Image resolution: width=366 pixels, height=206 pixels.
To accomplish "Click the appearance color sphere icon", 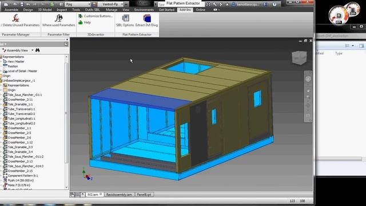I will point(94,4).
